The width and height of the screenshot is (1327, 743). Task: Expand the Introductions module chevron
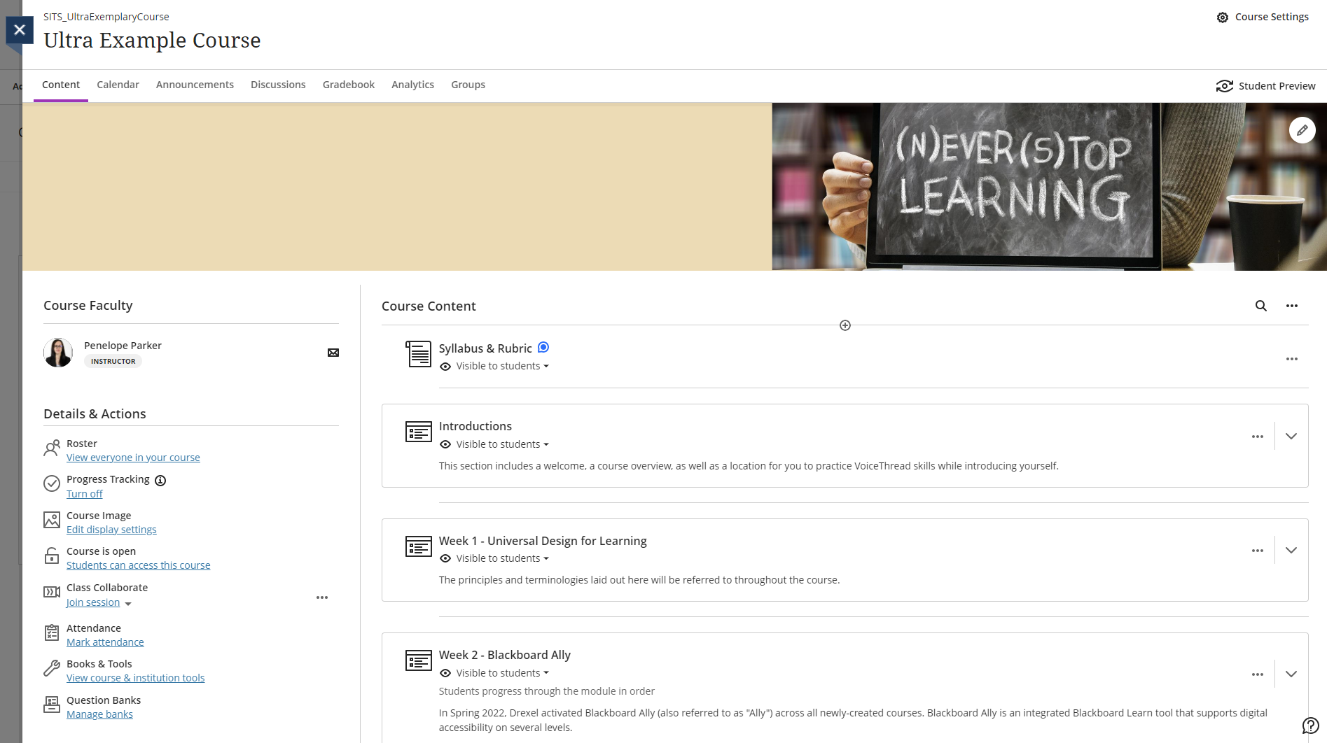click(1291, 436)
